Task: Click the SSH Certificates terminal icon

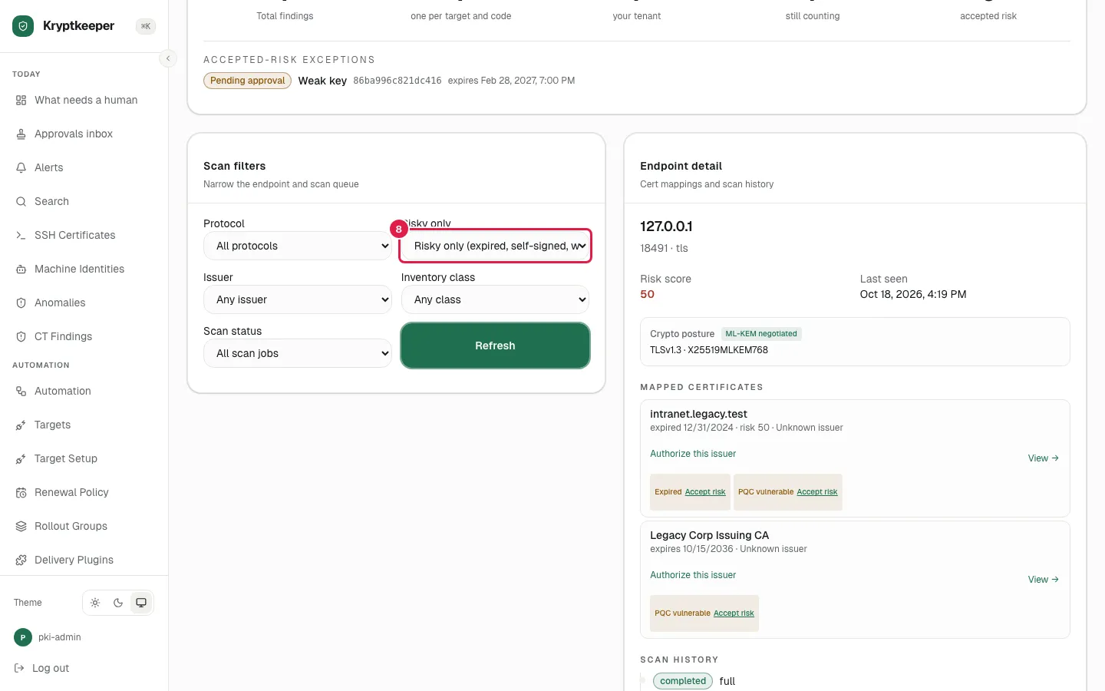Action: click(21, 235)
